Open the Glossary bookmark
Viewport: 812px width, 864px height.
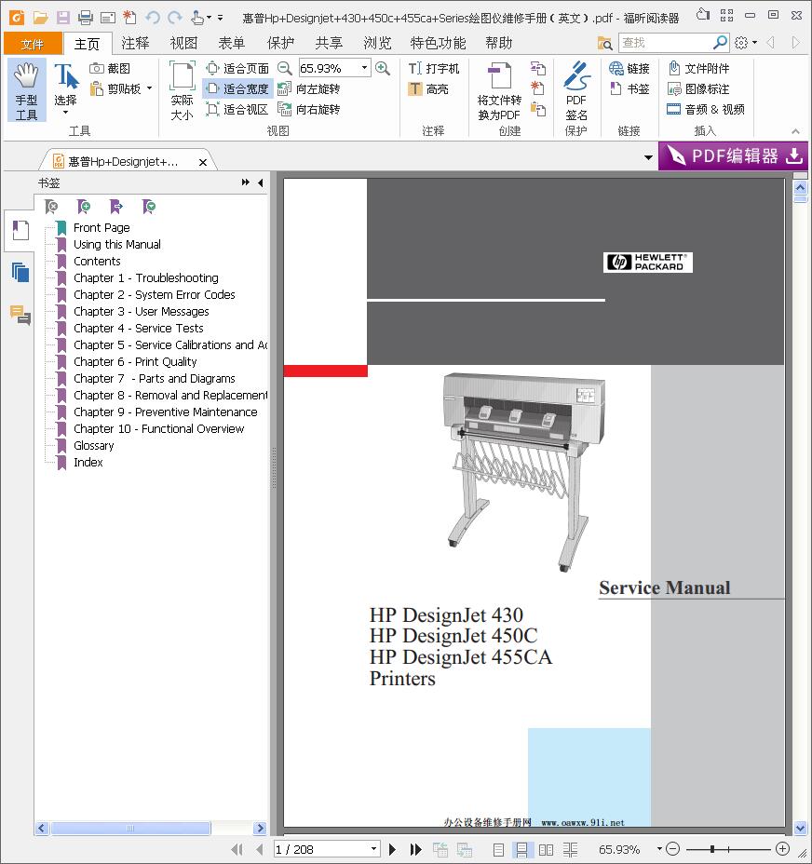(94, 446)
